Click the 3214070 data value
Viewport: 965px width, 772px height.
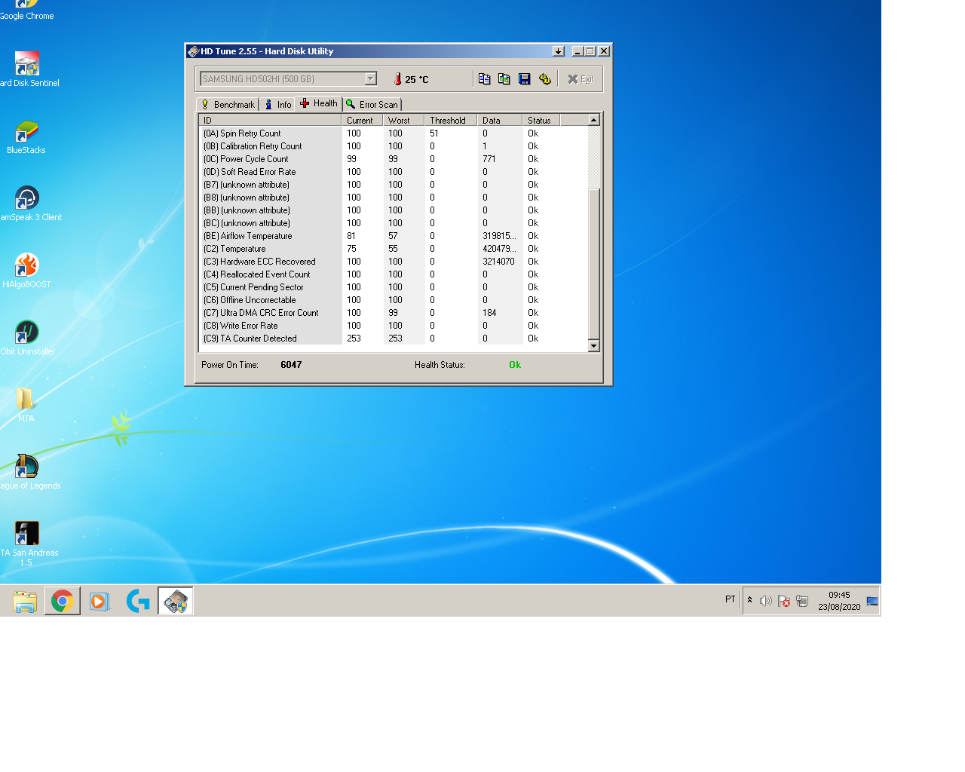pos(498,262)
